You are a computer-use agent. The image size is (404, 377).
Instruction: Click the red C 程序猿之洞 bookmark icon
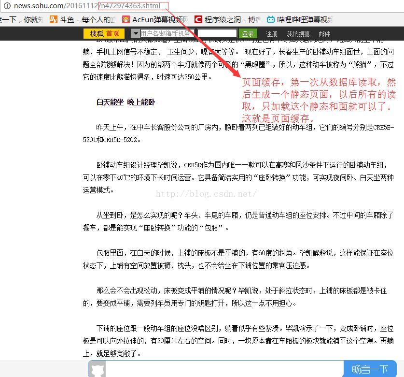[198, 19]
